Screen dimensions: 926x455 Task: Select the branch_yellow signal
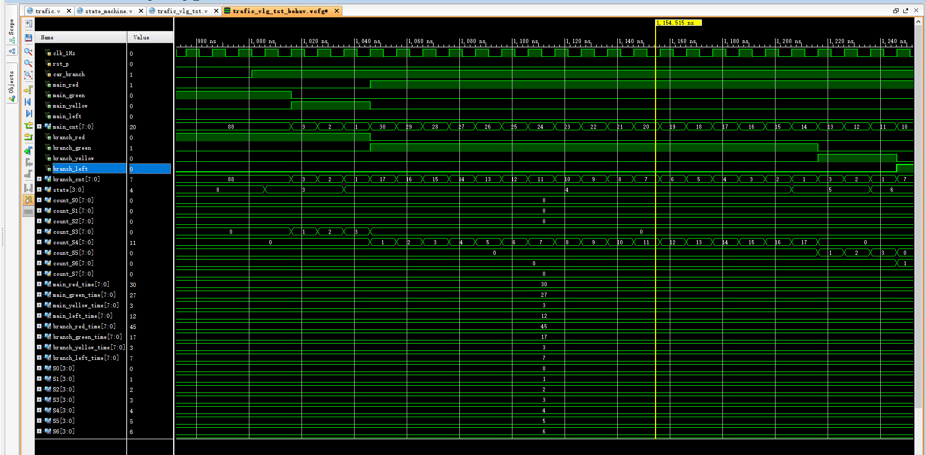point(73,158)
